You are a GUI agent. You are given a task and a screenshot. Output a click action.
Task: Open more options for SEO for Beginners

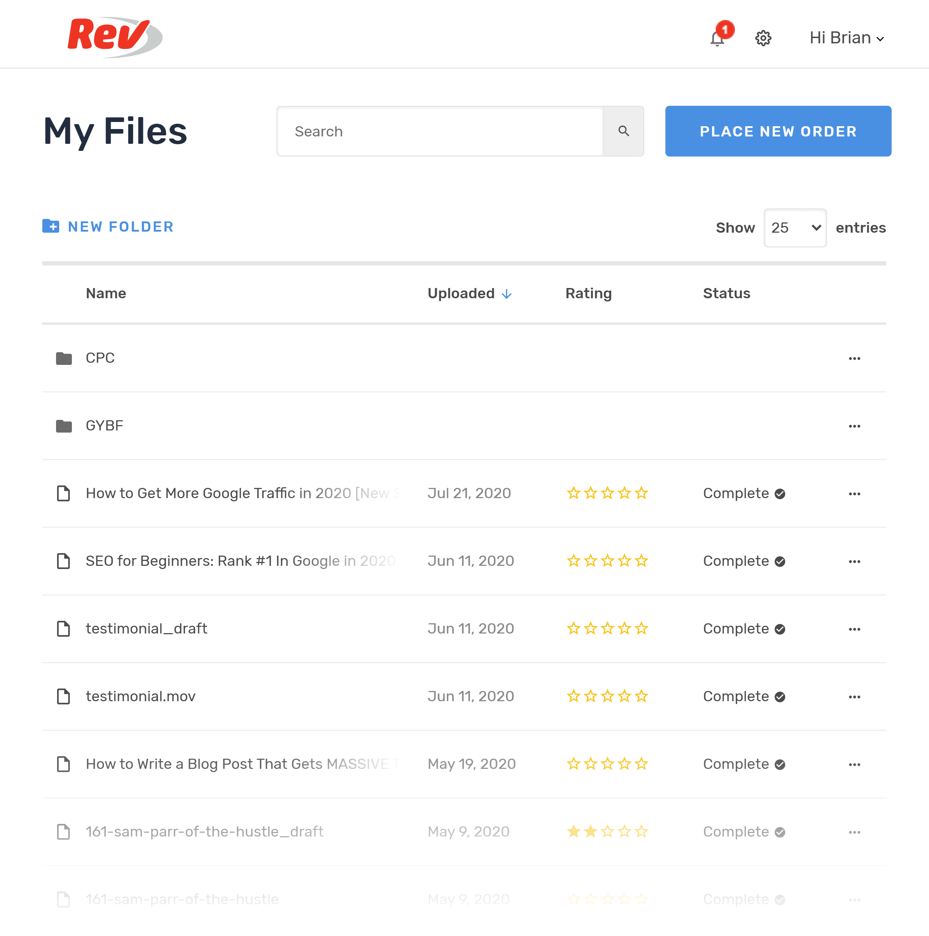point(854,562)
